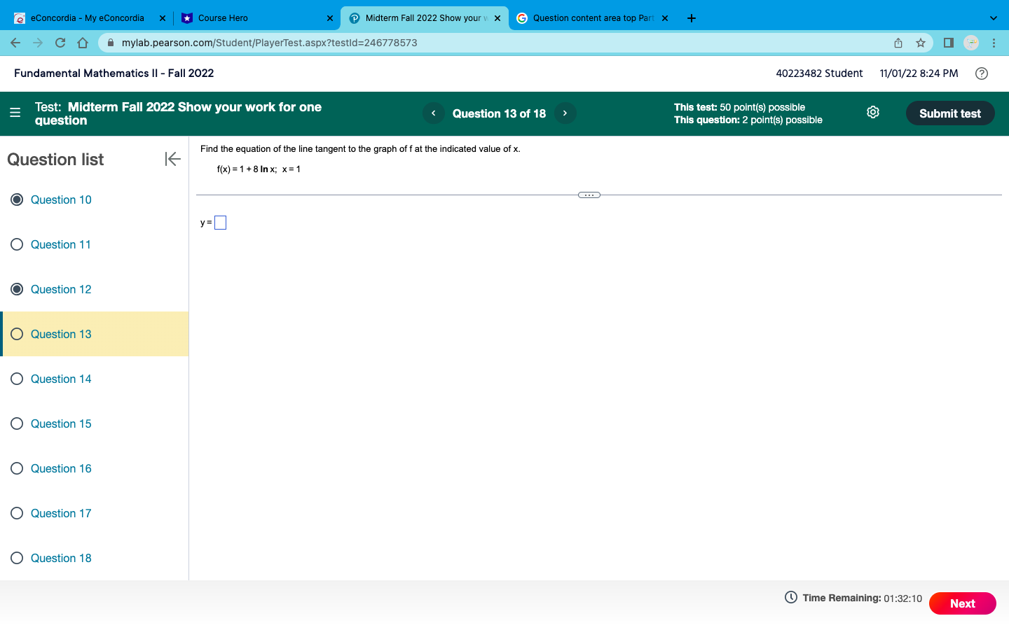Viewport: 1009px width, 630px height.
Task: Click the f(x) = 1 + 8 ln x text
Action: point(247,169)
